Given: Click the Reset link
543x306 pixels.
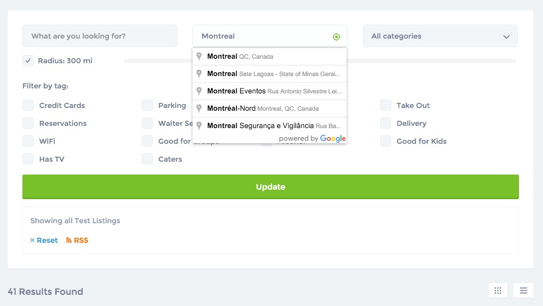Looking at the screenshot, I should [x=47, y=241].
